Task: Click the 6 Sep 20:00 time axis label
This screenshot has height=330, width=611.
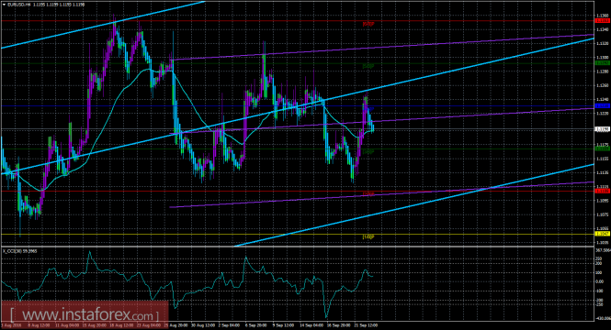Action: pyautogui.click(x=255, y=324)
